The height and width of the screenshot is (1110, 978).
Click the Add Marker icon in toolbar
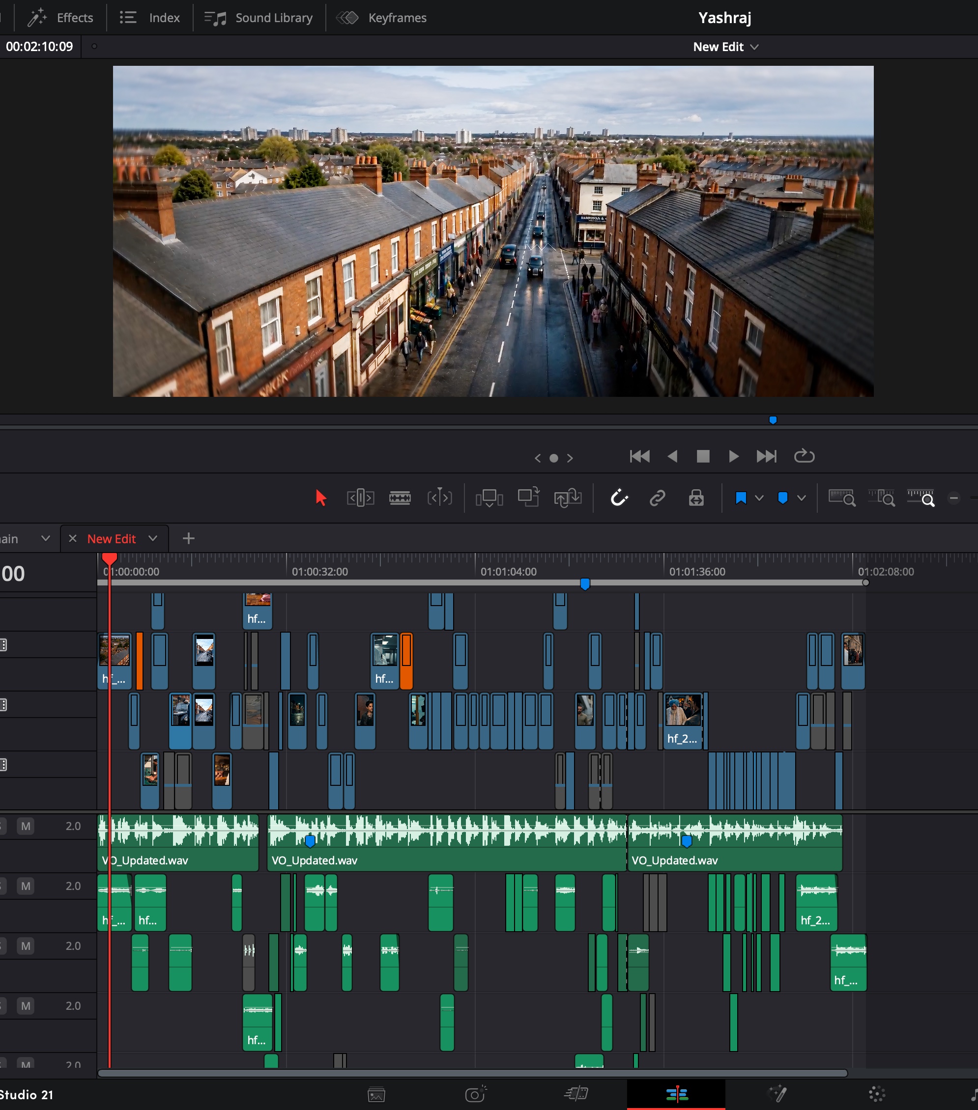[x=782, y=498]
